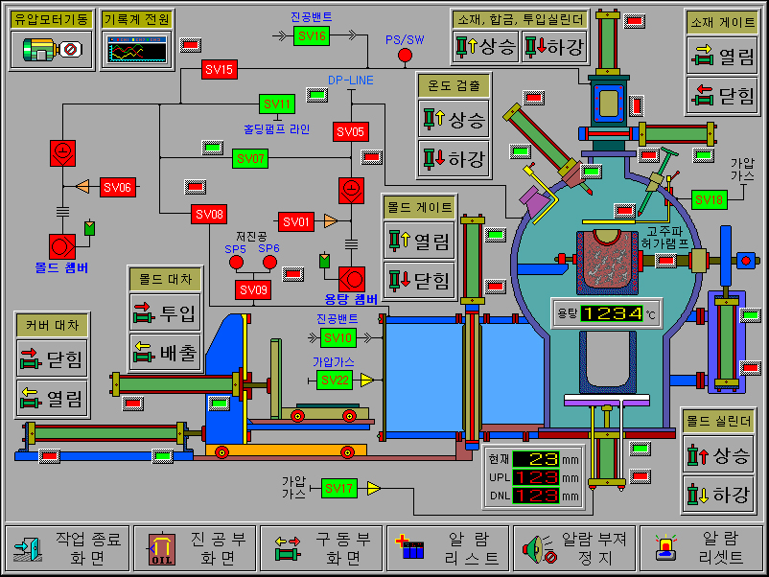
Task: Eject the mold cart (몰드 대차 배출)
Action: point(165,352)
